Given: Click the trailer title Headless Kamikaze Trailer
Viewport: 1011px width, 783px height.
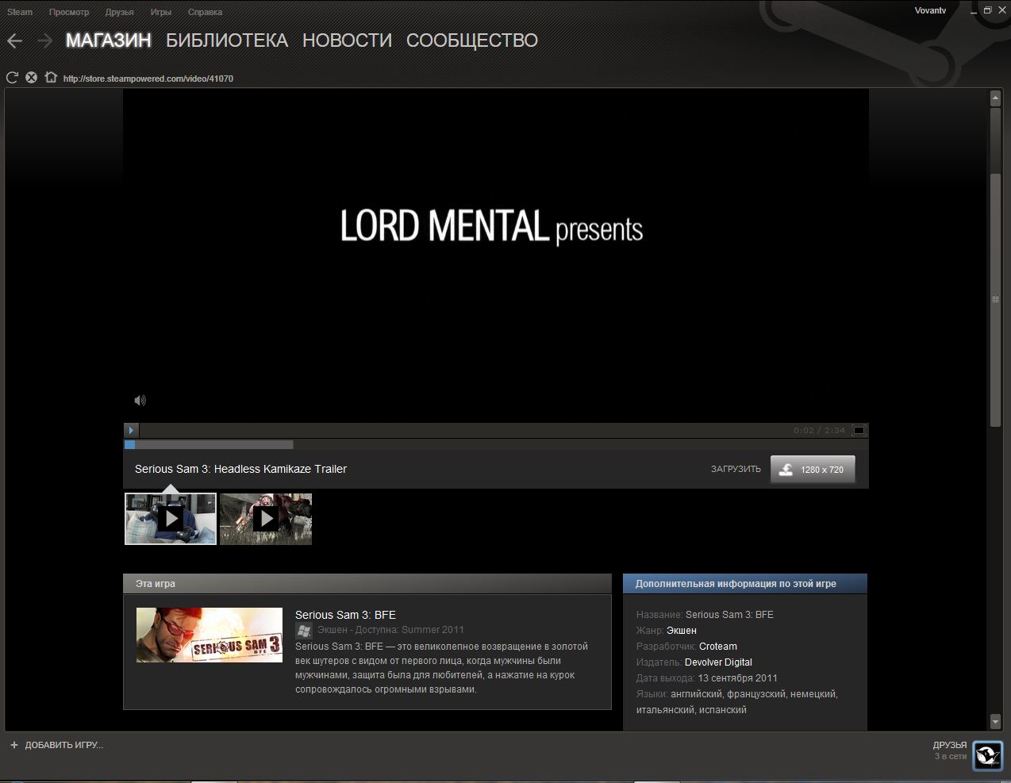Looking at the screenshot, I should tap(240, 469).
